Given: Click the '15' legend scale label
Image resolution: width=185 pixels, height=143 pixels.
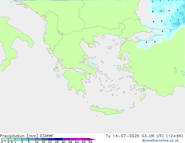Looking at the screenshot, I should [43, 142].
